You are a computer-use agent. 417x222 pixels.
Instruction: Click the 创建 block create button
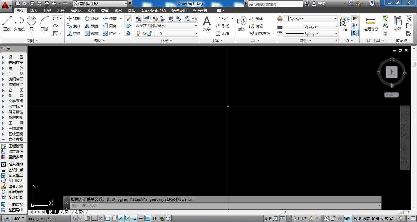pos(256,19)
